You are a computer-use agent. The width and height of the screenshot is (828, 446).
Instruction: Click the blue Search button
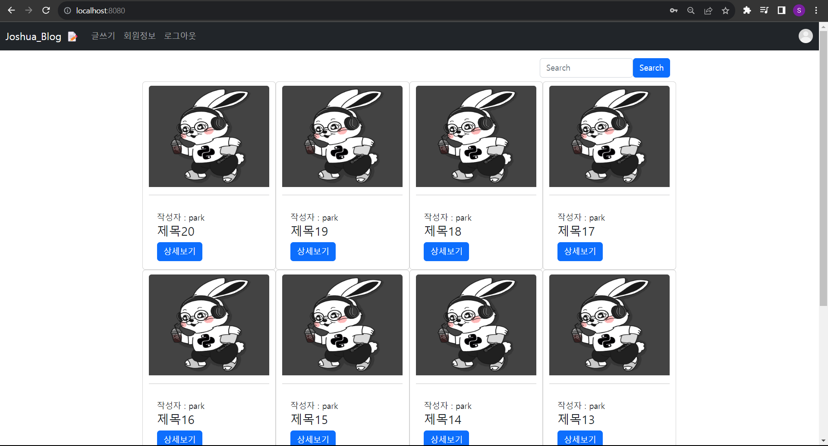(x=651, y=68)
